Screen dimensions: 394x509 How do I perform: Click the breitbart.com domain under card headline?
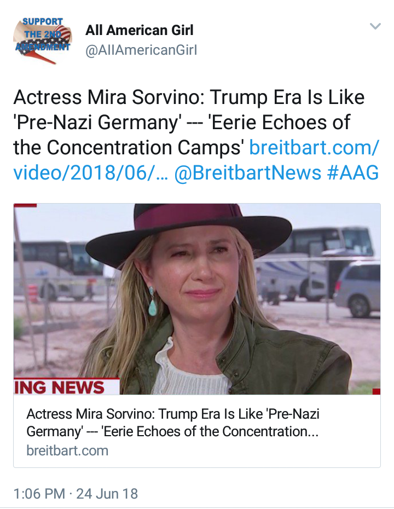pyautogui.click(x=67, y=450)
